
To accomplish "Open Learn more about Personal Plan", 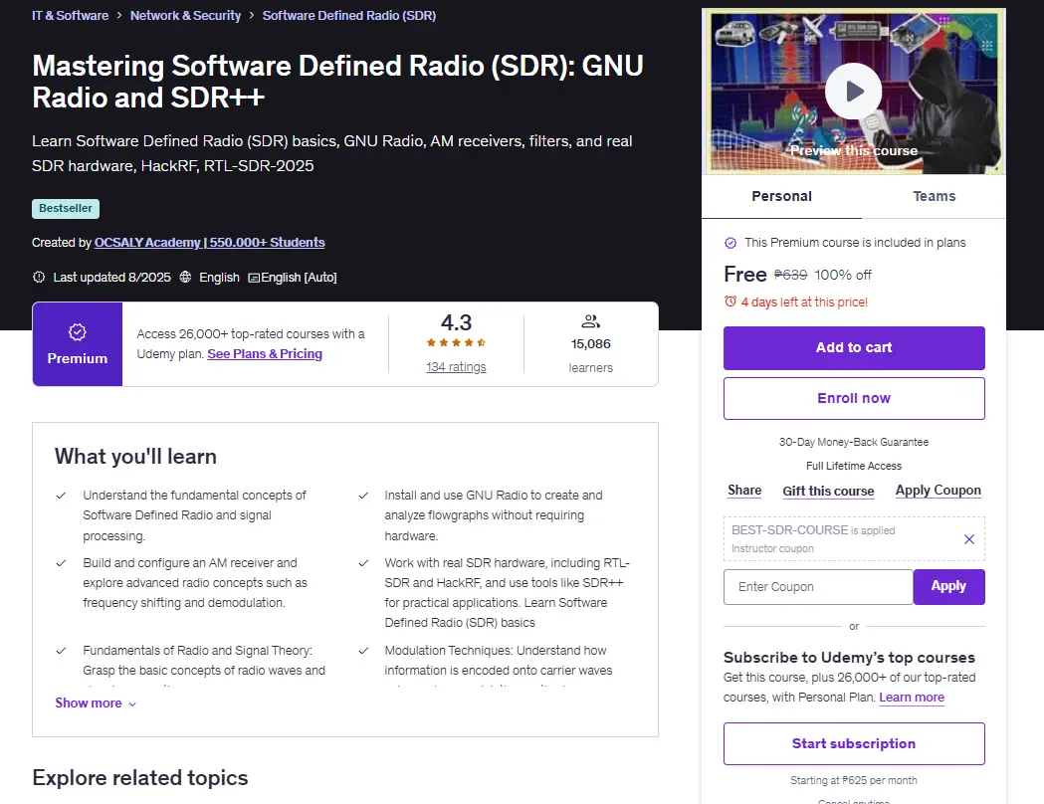I will (912, 698).
